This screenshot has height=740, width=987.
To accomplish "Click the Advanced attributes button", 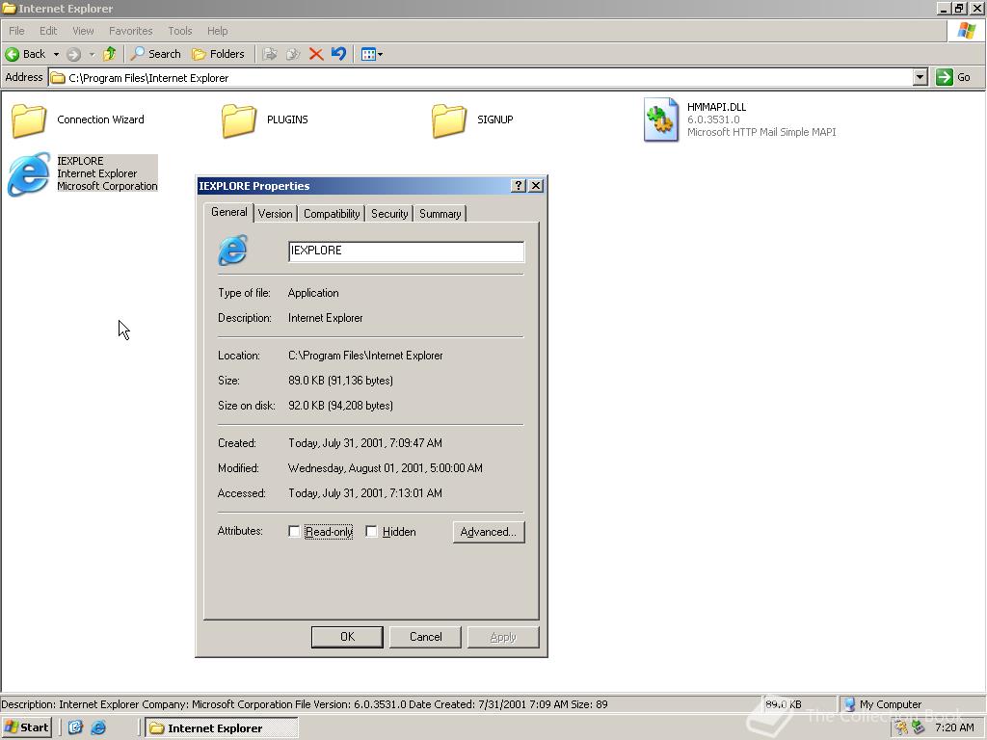I will click(x=489, y=531).
